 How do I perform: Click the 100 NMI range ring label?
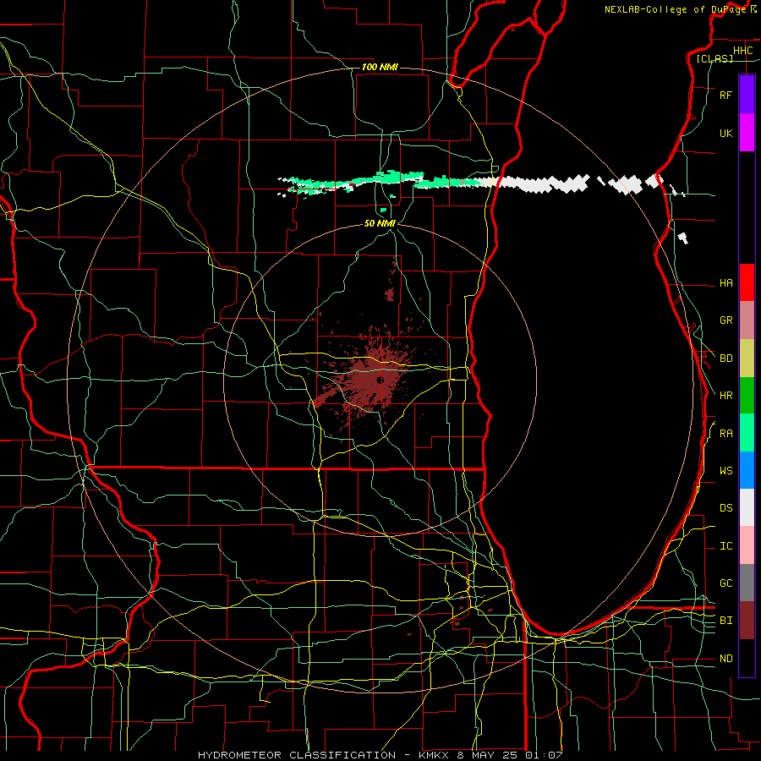point(380,67)
